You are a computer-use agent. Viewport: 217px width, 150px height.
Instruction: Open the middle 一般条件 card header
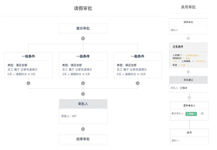(83, 56)
